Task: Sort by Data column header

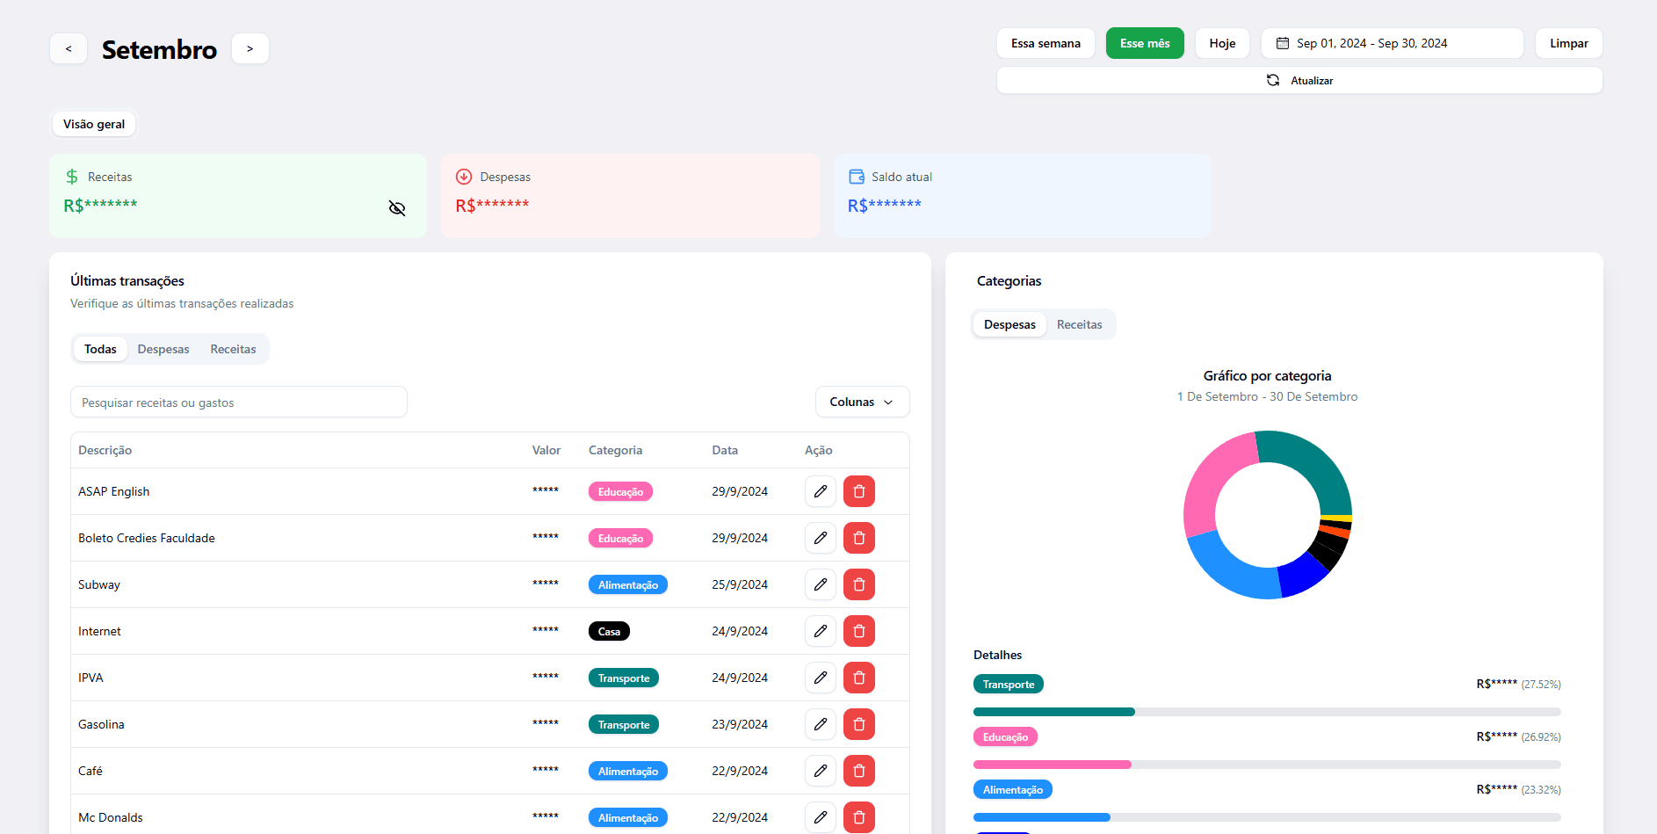Action: pyautogui.click(x=725, y=450)
